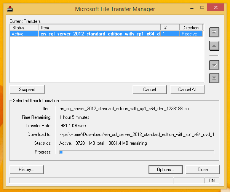Move selected transfer to bottom of list
Viewport: 230px width, 192px height.
(214, 78)
